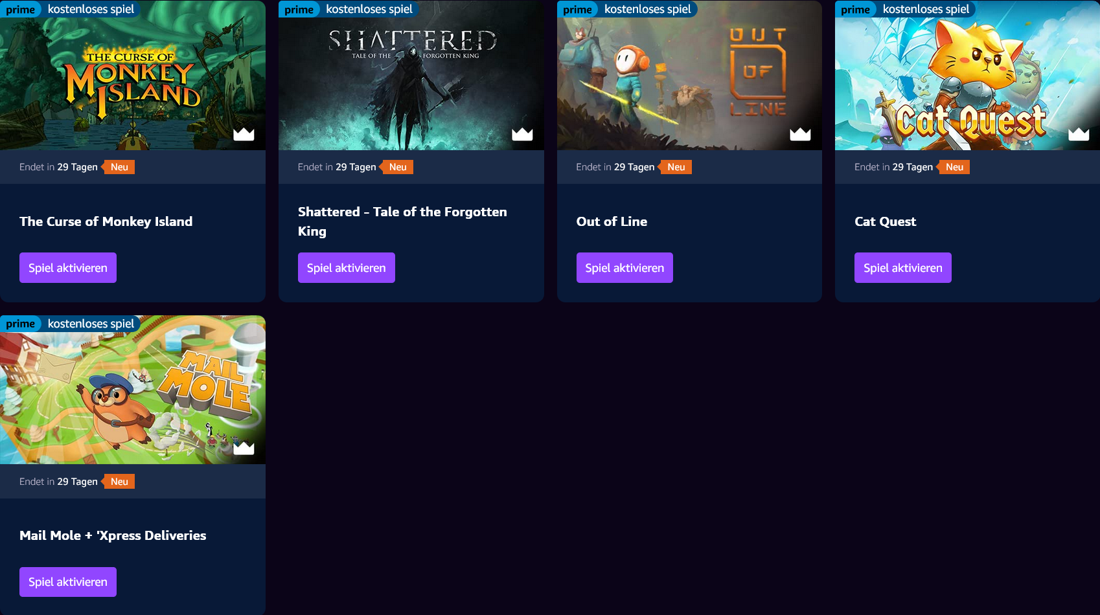Viewport: 1100px width, 615px height.
Task: Click prime badge on Cat Quest card
Action: 856,9
